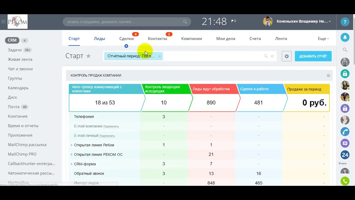Click Подключить next to E-mail компании
The height and width of the screenshot is (200, 355).
[111, 126]
